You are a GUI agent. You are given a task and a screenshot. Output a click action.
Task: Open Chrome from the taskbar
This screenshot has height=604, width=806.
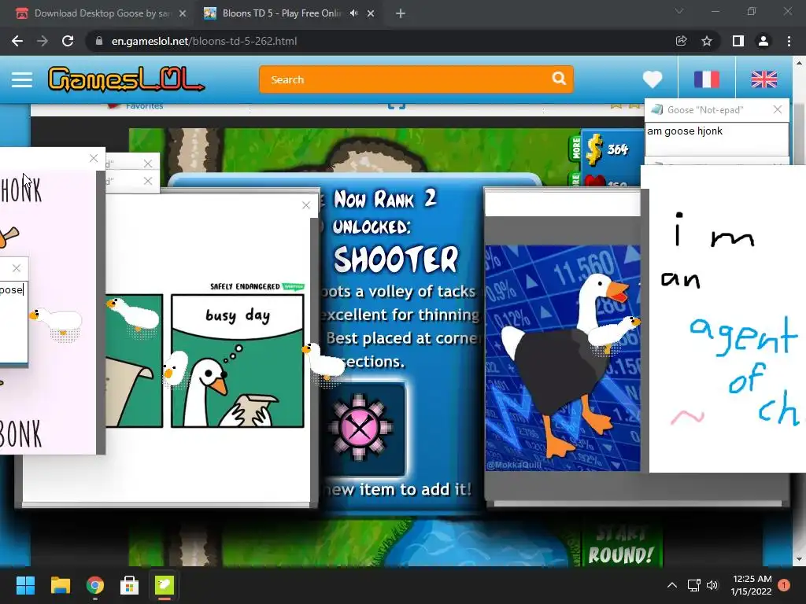(x=95, y=585)
